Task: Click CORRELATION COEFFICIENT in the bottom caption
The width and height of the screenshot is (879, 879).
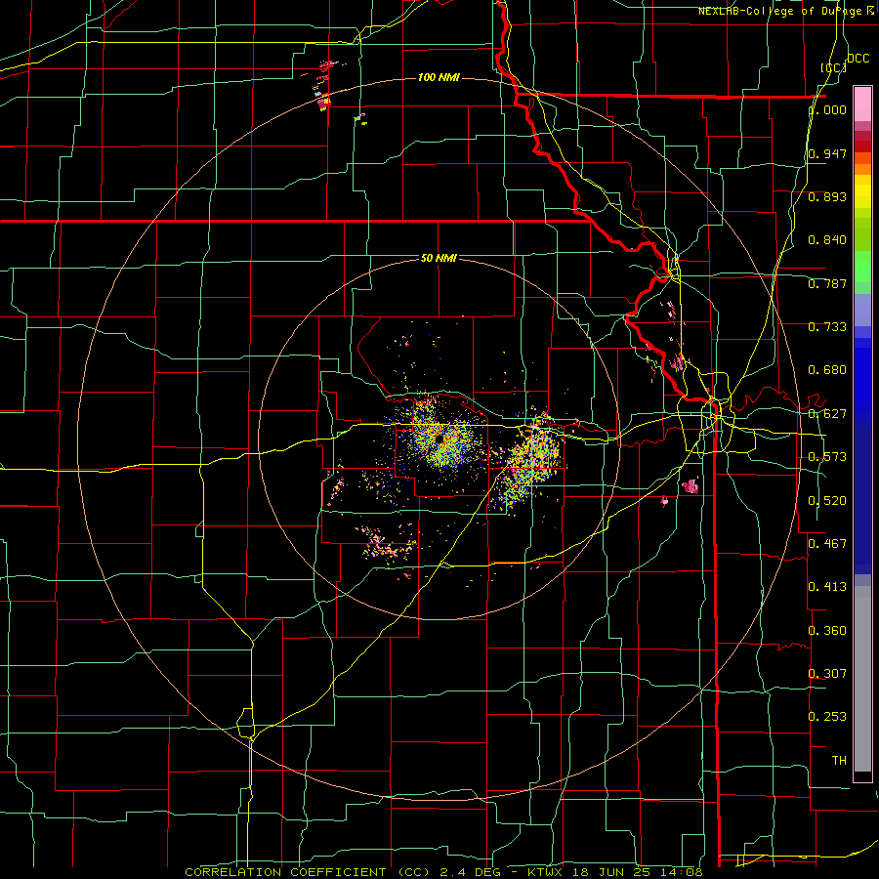Action: tap(285, 872)
